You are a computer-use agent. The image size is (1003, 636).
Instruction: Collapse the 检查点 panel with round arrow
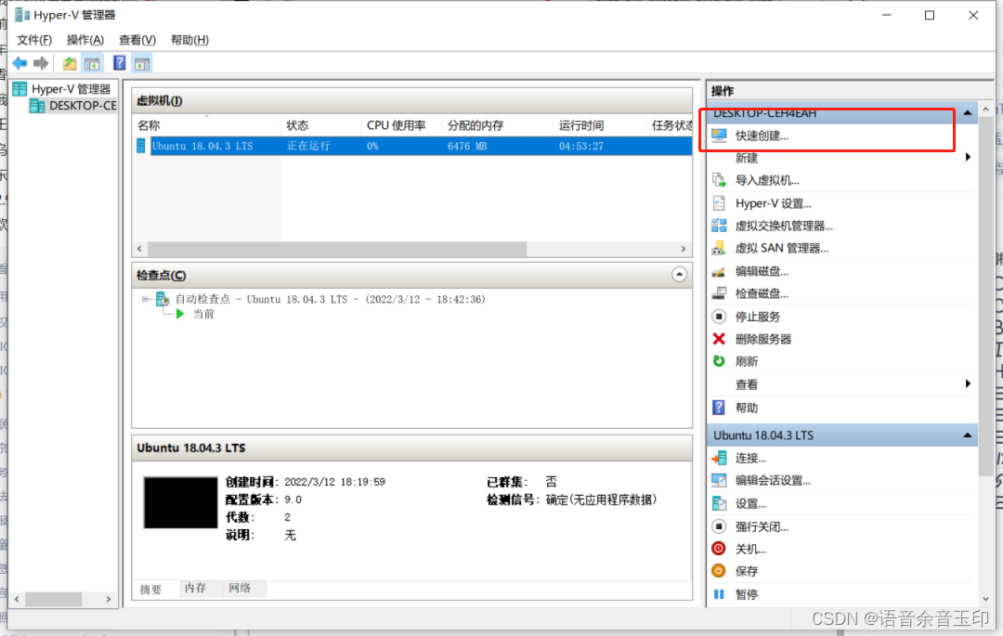tap(679, 275)
